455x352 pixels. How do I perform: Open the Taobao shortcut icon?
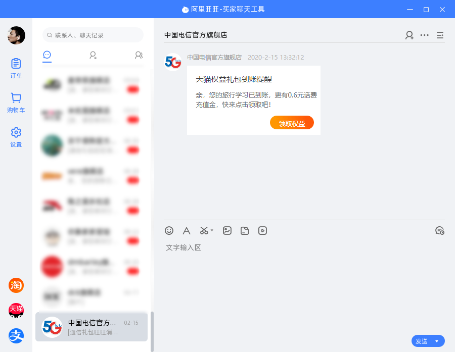point(16,285)
